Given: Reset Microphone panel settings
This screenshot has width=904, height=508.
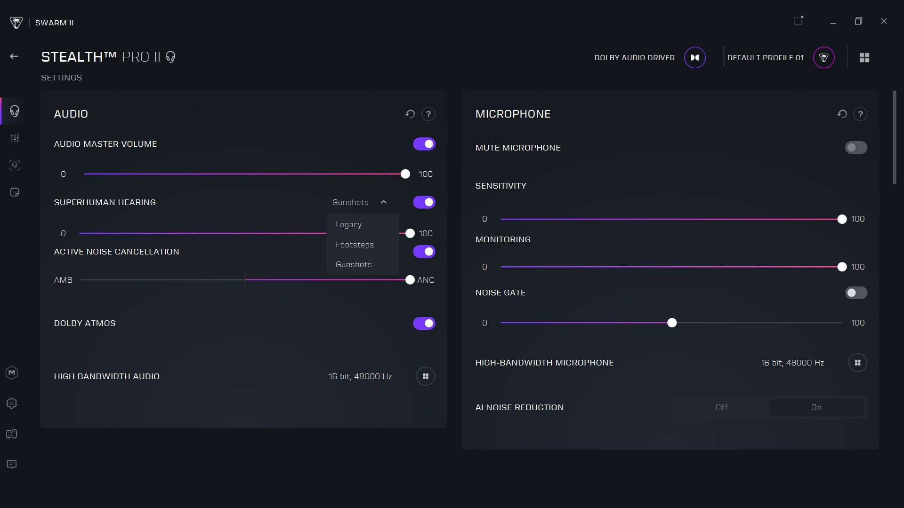Looking at the screenshot, I should tap(842, 114).
